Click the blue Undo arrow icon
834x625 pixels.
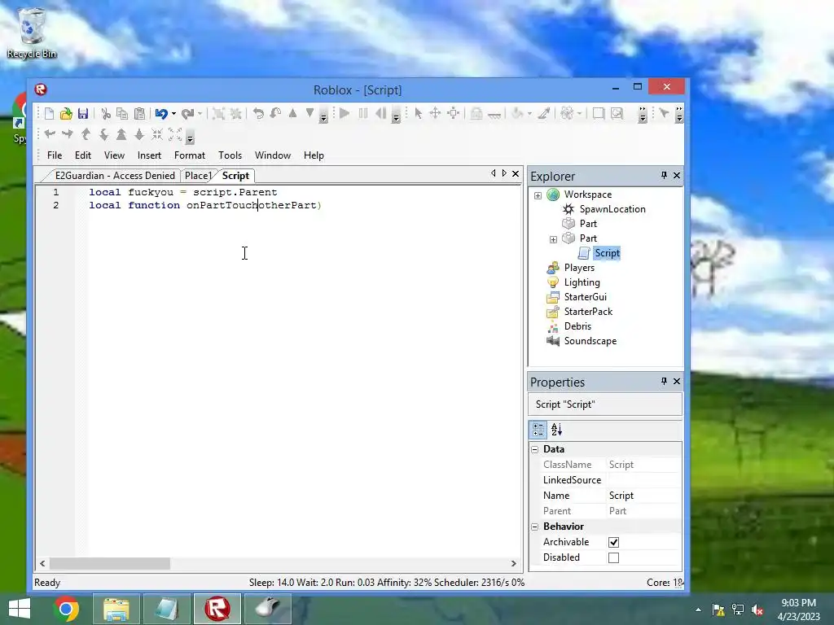point(161,113)
